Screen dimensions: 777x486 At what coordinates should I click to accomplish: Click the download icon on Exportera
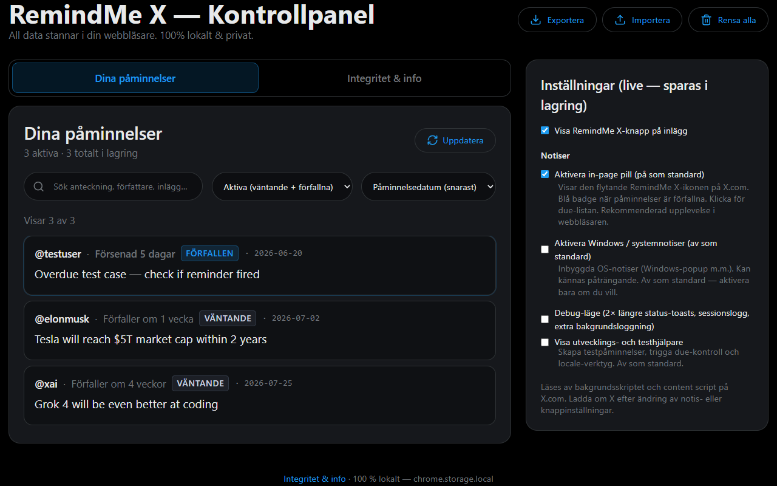tap(535, 20)
